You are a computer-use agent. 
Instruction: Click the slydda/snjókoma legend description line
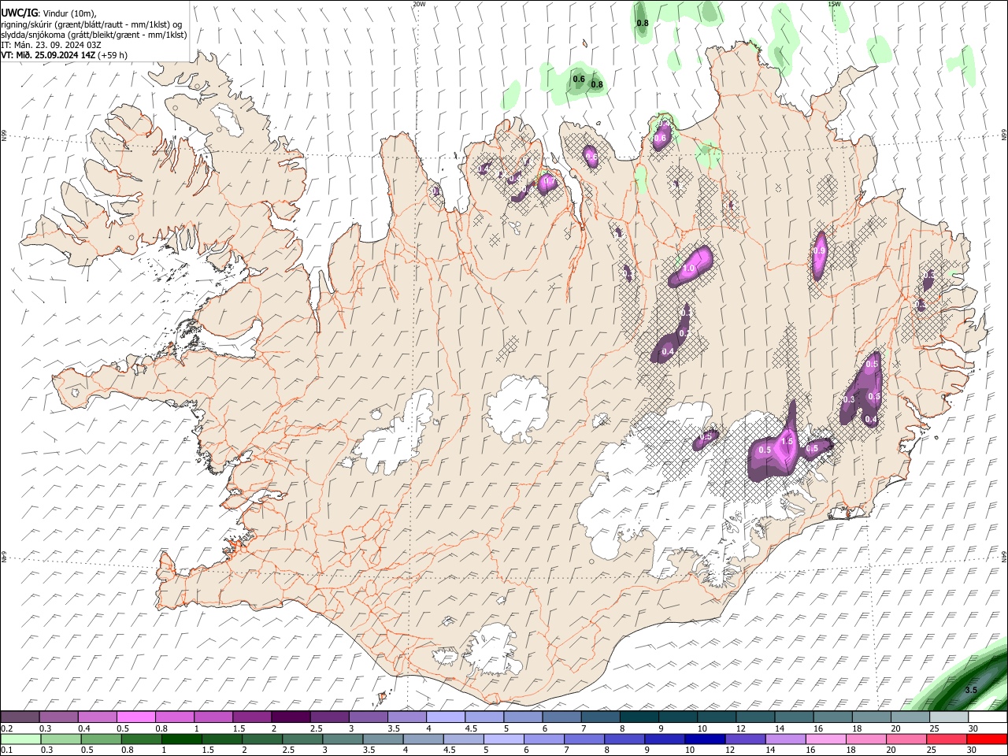(94, 34)
